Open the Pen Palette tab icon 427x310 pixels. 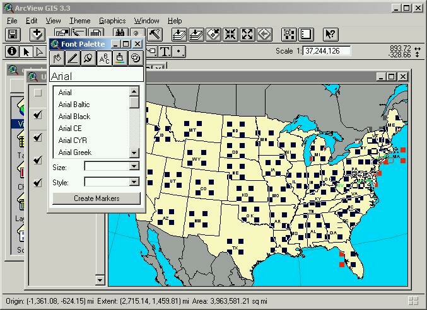coord(73,58)
